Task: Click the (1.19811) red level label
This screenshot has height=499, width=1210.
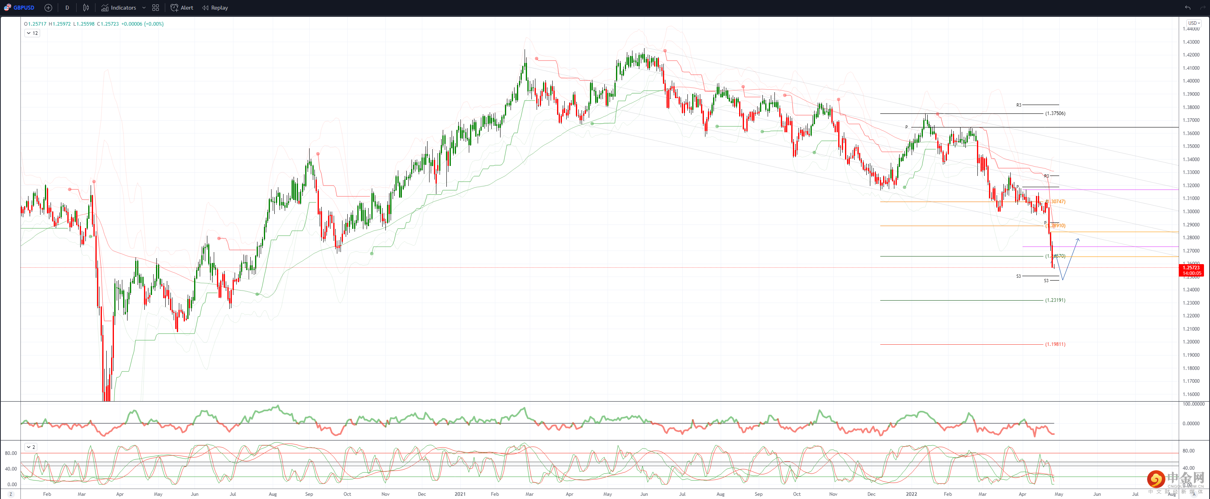Action: point(1055,345)
